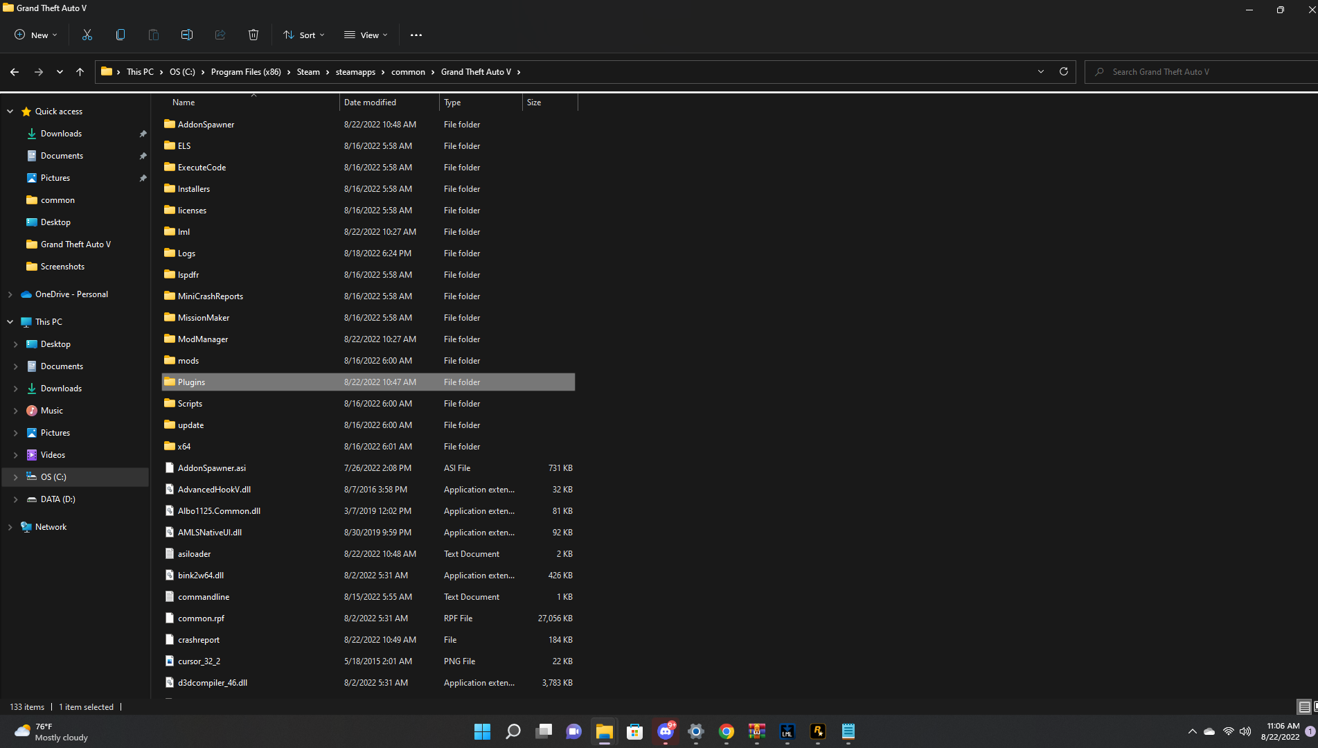Collapse the Quick access tree
Image resolution: width=1318 pixels, height=748 pixels.
(10, 112)
